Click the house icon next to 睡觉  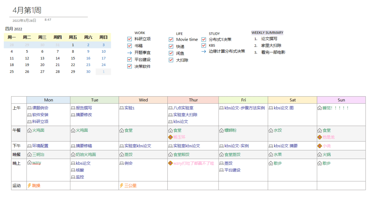pos(319,108)
